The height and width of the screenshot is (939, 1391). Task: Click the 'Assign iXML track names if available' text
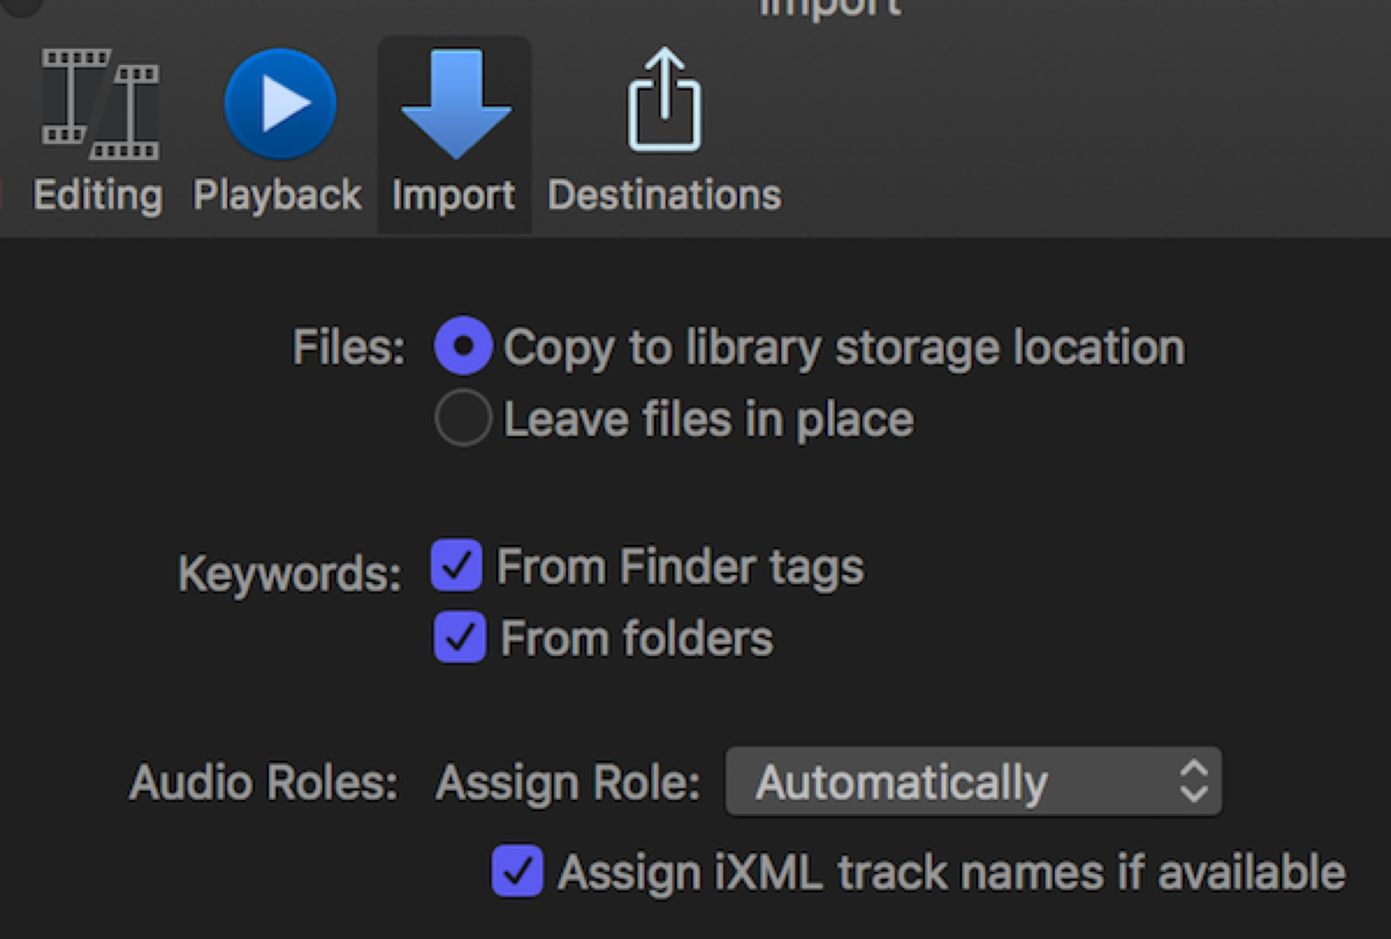tap(951, 873)
